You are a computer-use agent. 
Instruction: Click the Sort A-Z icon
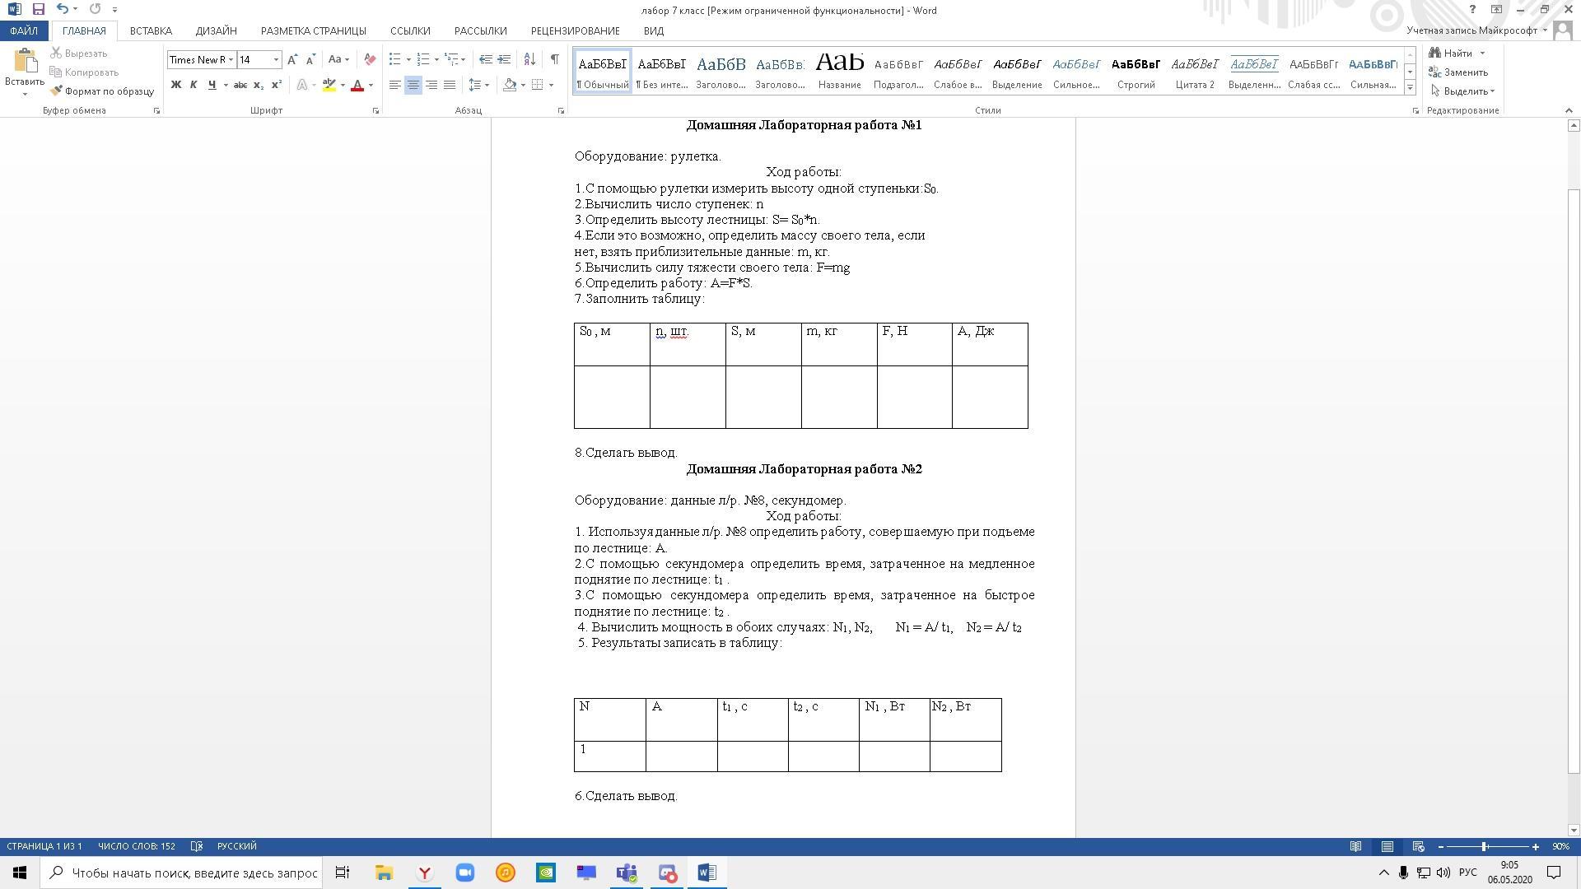(529, 59)
